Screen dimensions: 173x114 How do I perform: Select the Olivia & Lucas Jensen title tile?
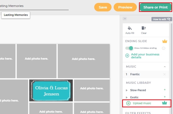(x=51, y=90)
